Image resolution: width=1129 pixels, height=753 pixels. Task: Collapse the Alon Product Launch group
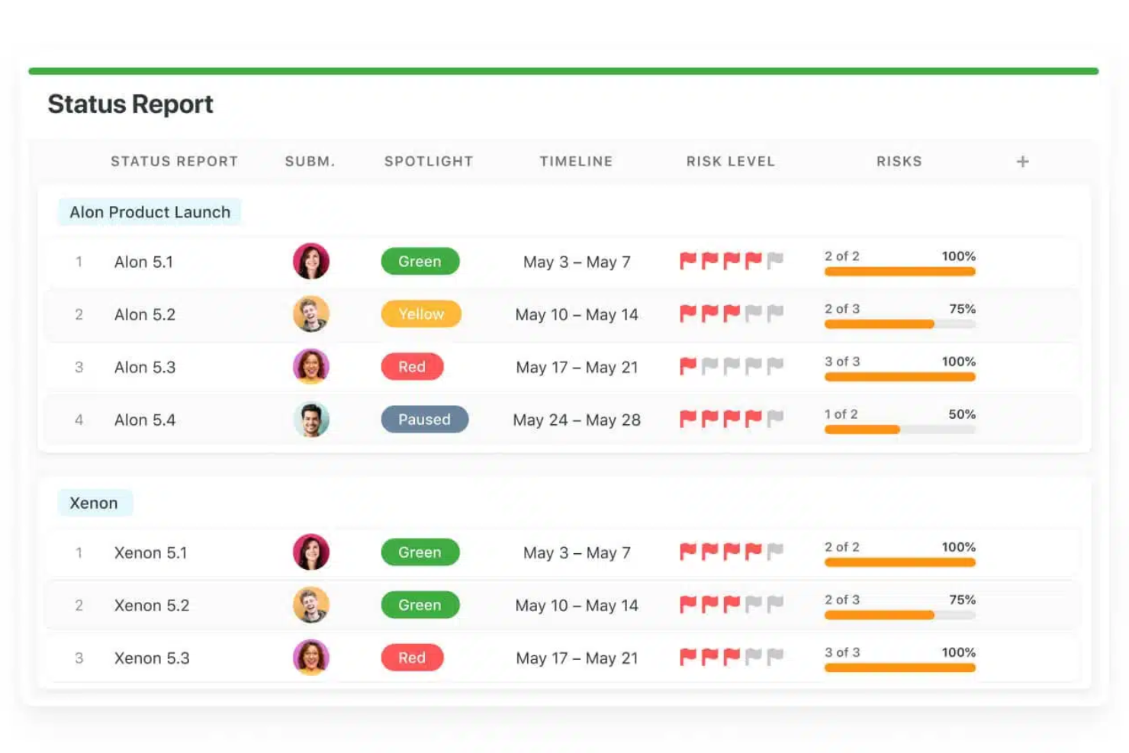[x=150, y=212]
